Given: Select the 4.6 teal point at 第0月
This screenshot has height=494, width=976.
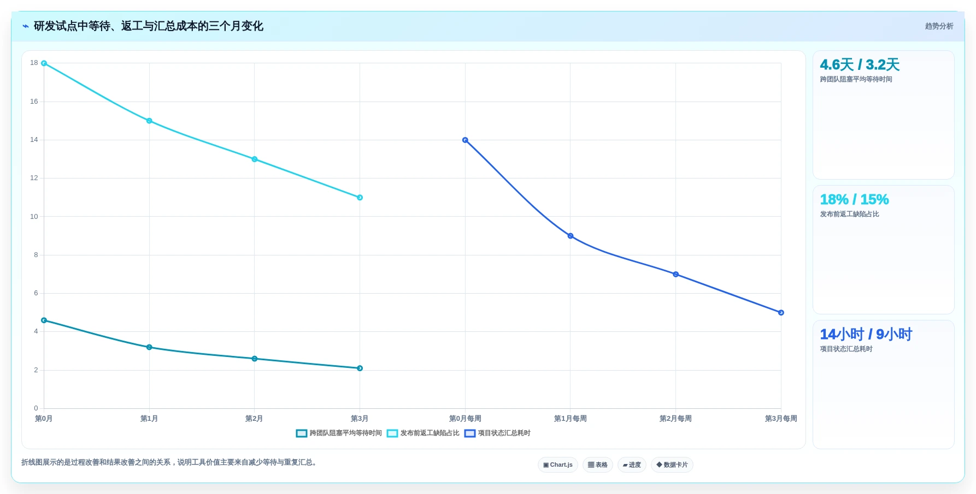Looking at the screenshot, I should click(x=44, y=320).
